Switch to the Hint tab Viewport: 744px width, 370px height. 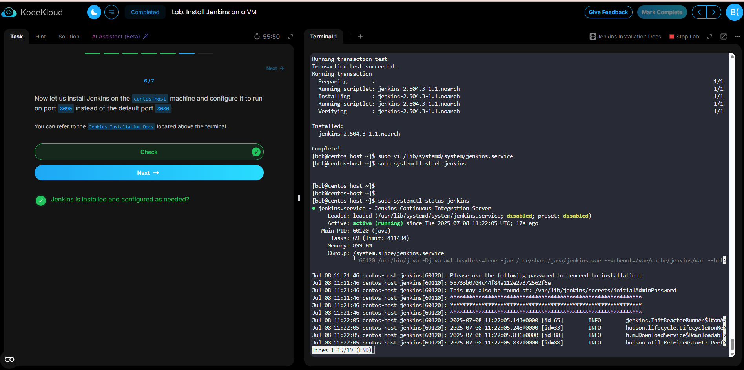tap(40, 37)
